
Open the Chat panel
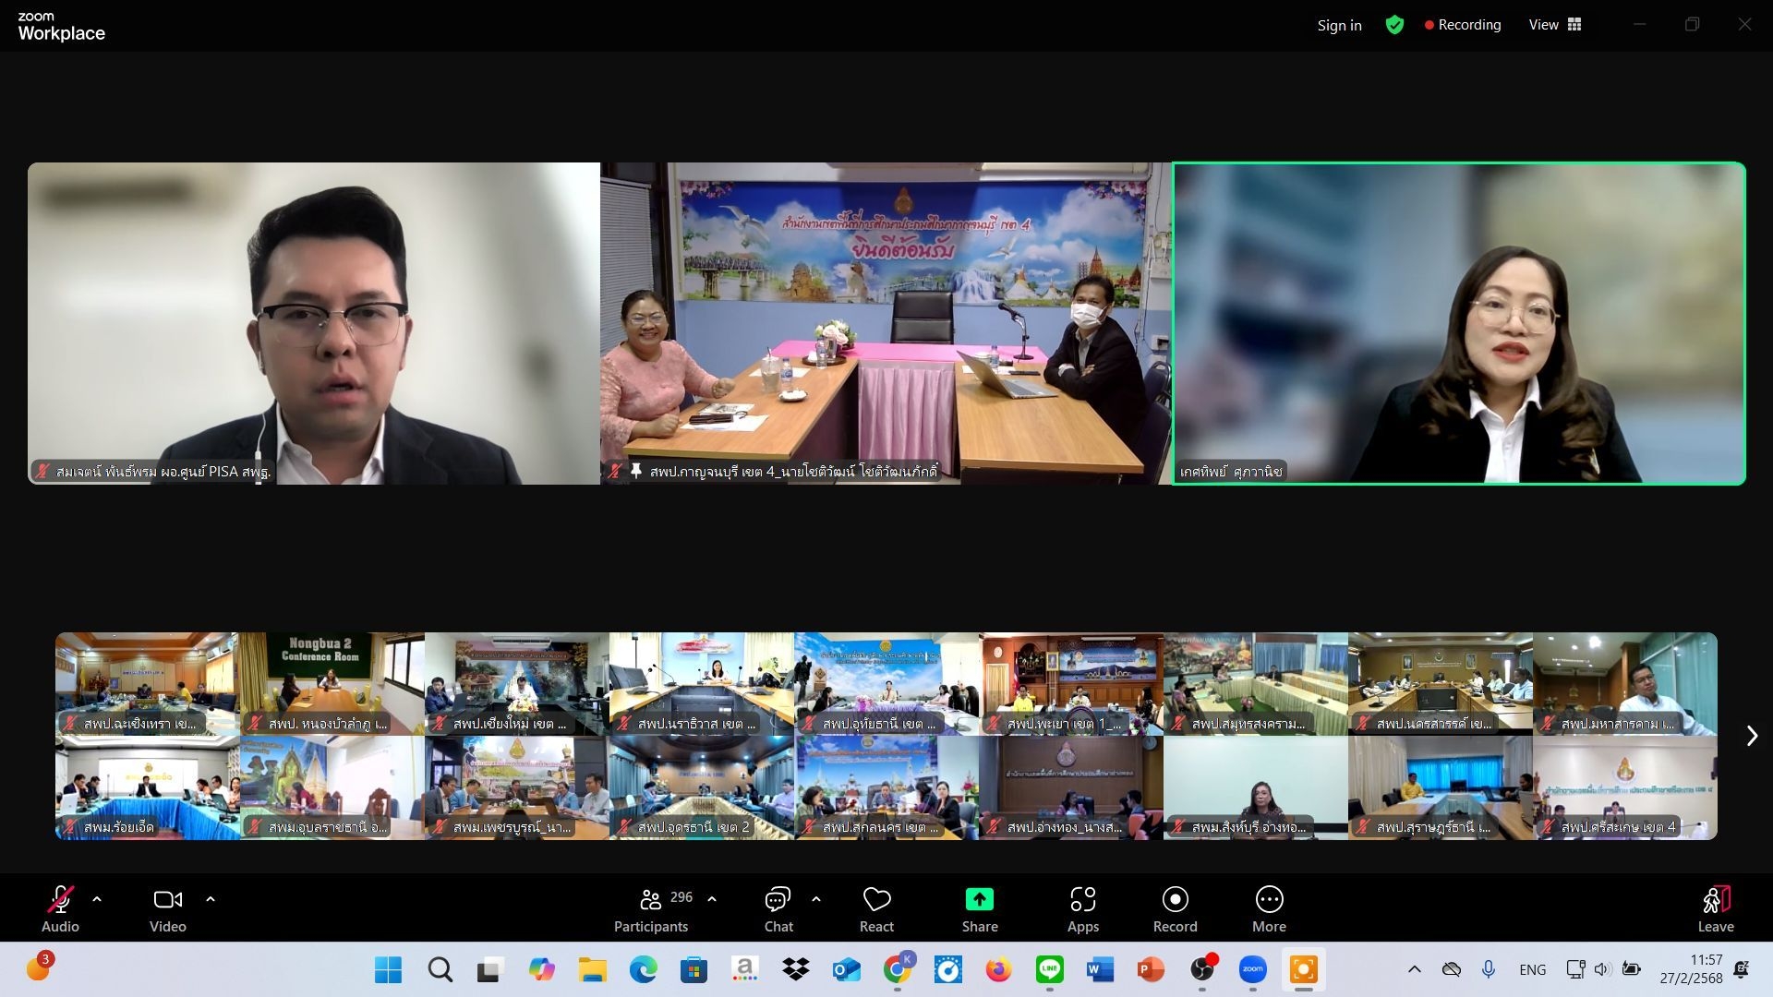(x=778, y=909)
